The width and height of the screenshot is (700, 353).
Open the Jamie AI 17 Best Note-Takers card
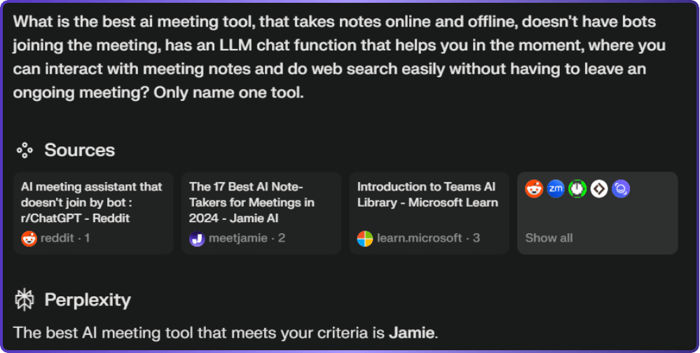[261, 213]
